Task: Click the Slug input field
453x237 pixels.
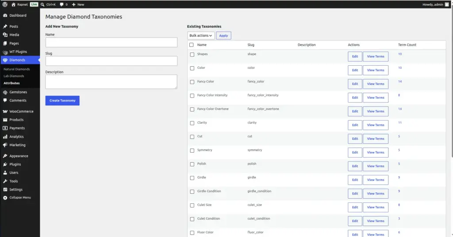Action: pyautogui.click(x=111, y=61)
